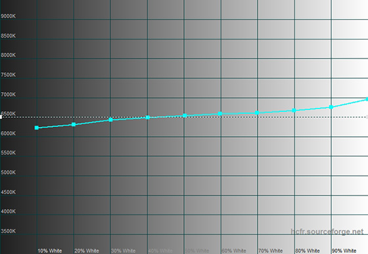Click the 70% White data point square
Image resolution: width=368 pixels, height=254 pixels.
pos(257,113)
